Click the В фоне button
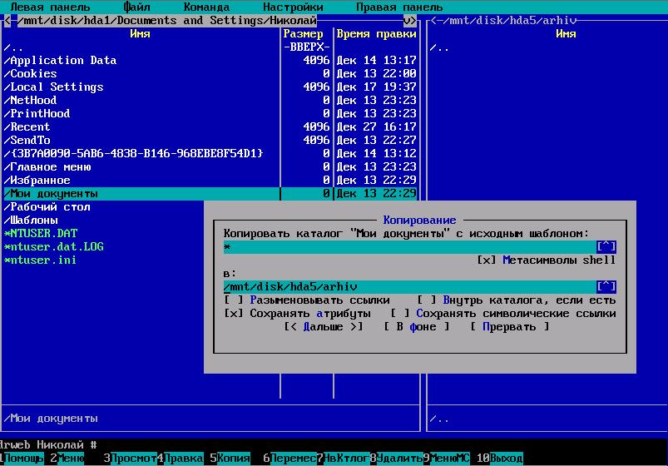 (x=416, y=327)
